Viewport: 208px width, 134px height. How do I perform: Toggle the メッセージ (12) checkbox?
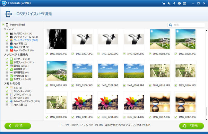point(7,59)
